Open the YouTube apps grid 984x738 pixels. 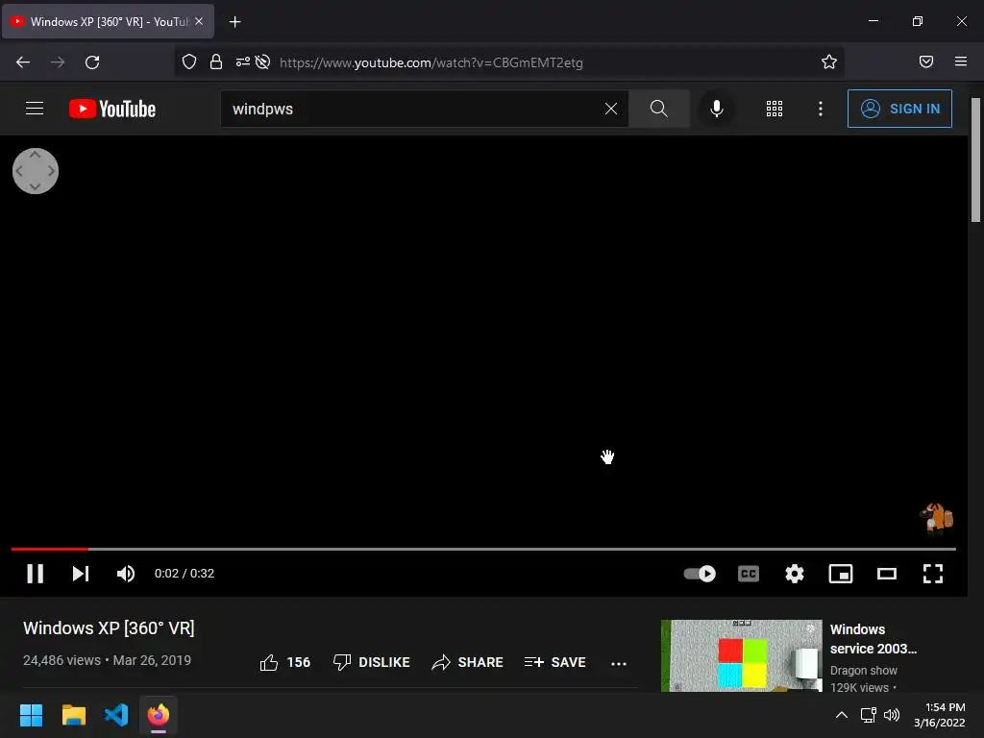[775, 109]
